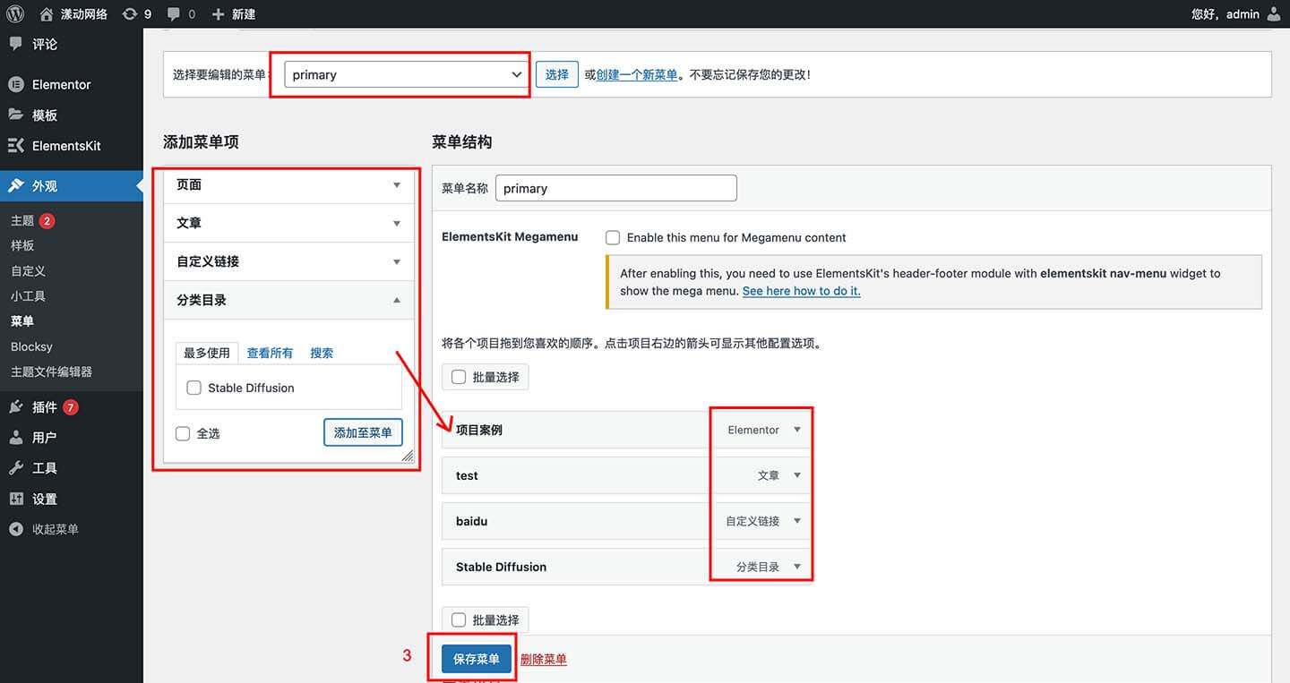Click the Stable Diffusion menu item title

[x=501, y=567]
